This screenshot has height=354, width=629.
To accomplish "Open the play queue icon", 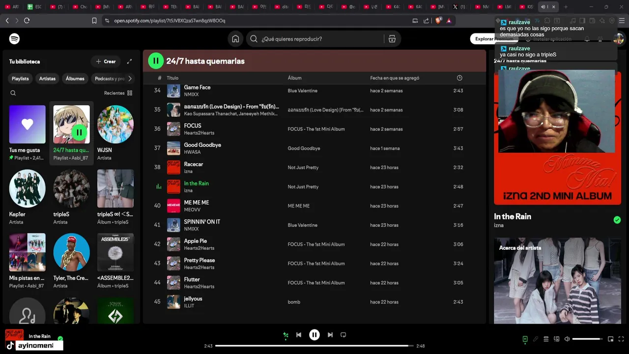I will [x=546, y=339].
